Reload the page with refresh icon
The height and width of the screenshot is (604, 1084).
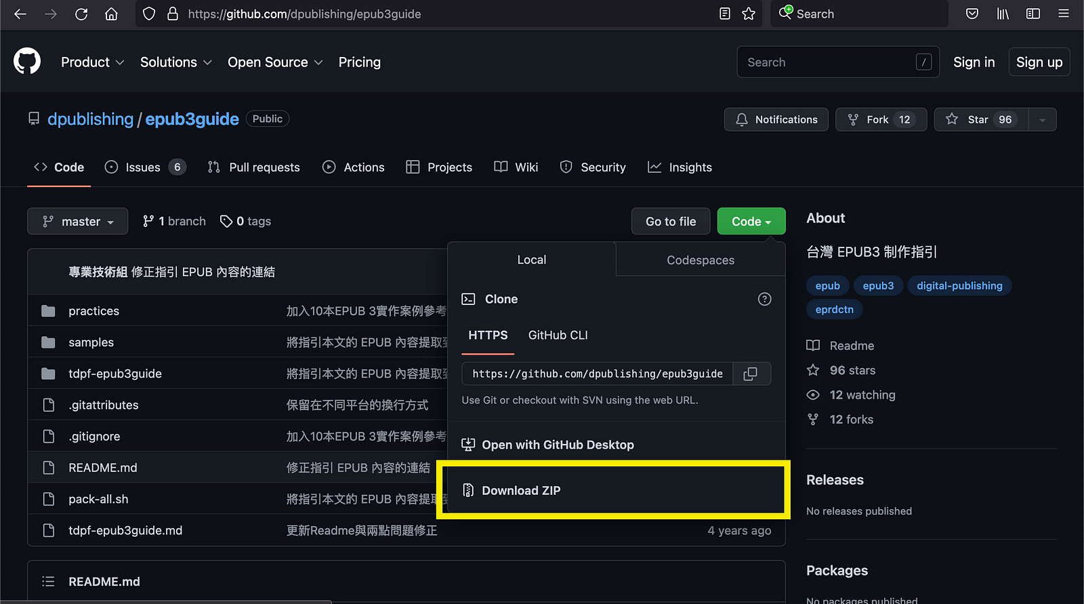[x=81, y=14]
